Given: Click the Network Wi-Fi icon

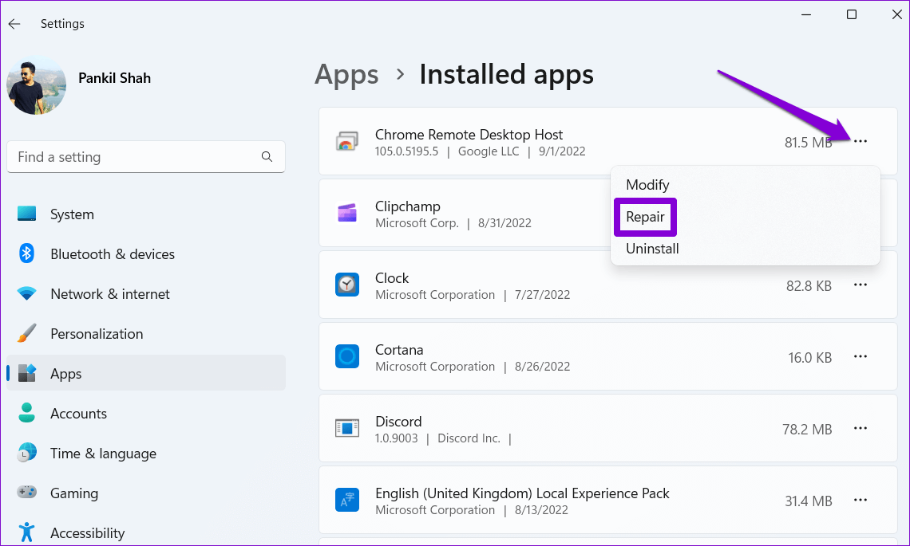Looking at the screenshot, I should point(26,293).
